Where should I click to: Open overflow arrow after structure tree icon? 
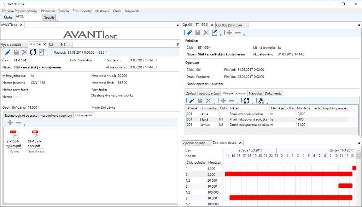[x=268, y=103]
